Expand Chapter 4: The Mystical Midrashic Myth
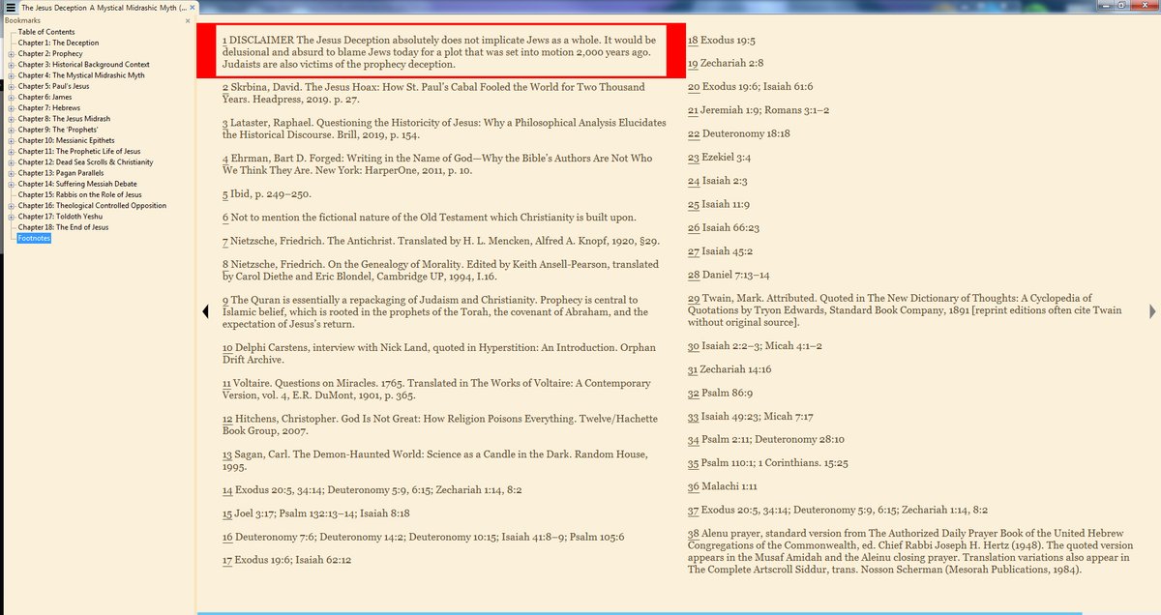 [x=12, y=74]
